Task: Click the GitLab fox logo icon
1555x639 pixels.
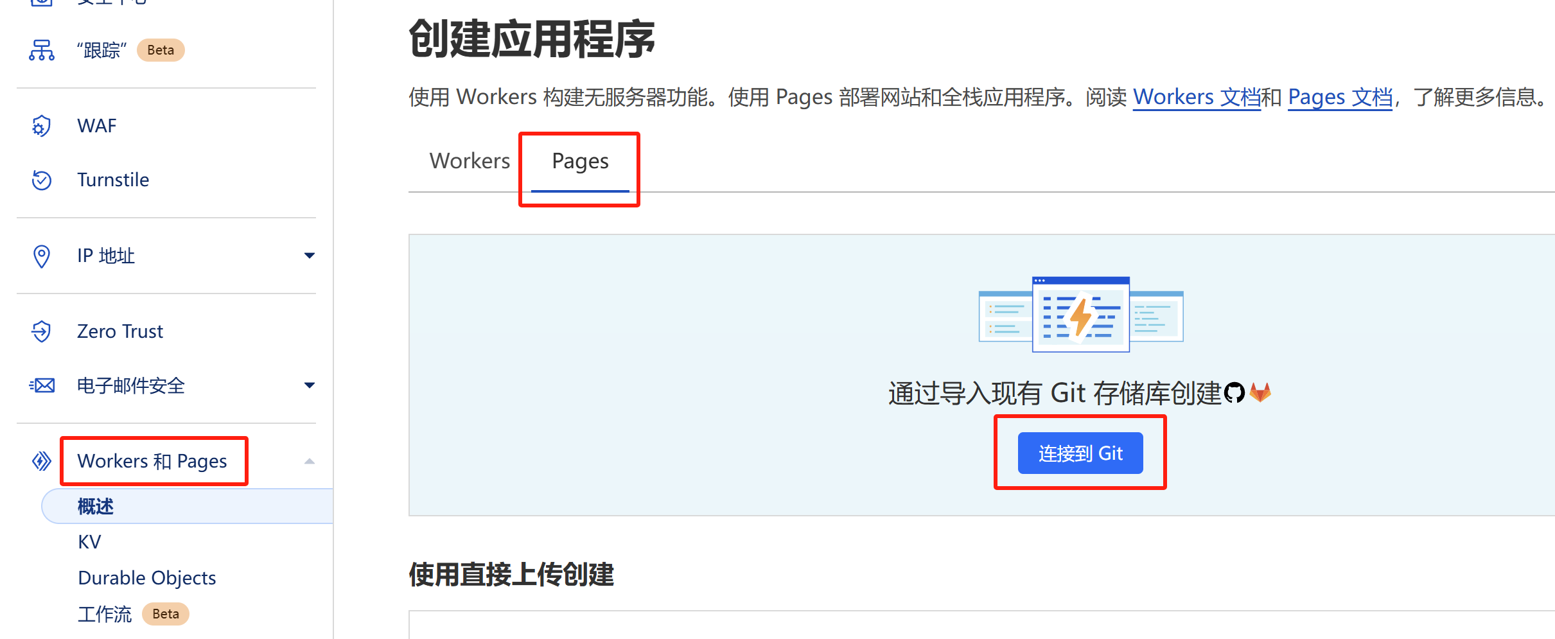Action: (x=1260, y=392)
